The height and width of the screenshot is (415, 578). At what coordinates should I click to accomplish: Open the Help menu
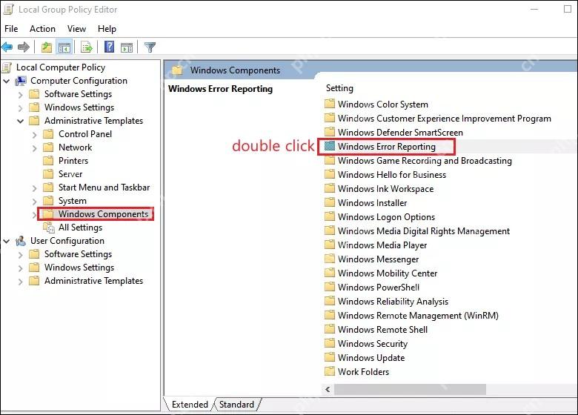pos(107,29)
